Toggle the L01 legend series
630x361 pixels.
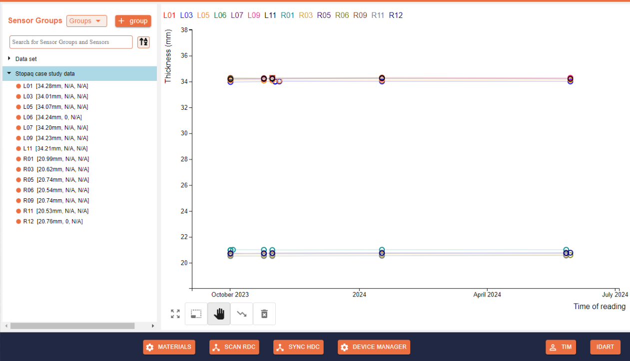point(169,15)
